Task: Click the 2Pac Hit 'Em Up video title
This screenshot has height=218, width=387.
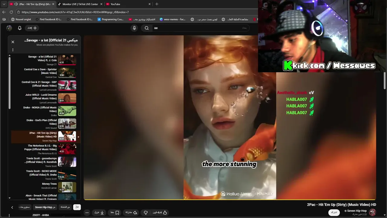Action: click(x=342, y=205)
